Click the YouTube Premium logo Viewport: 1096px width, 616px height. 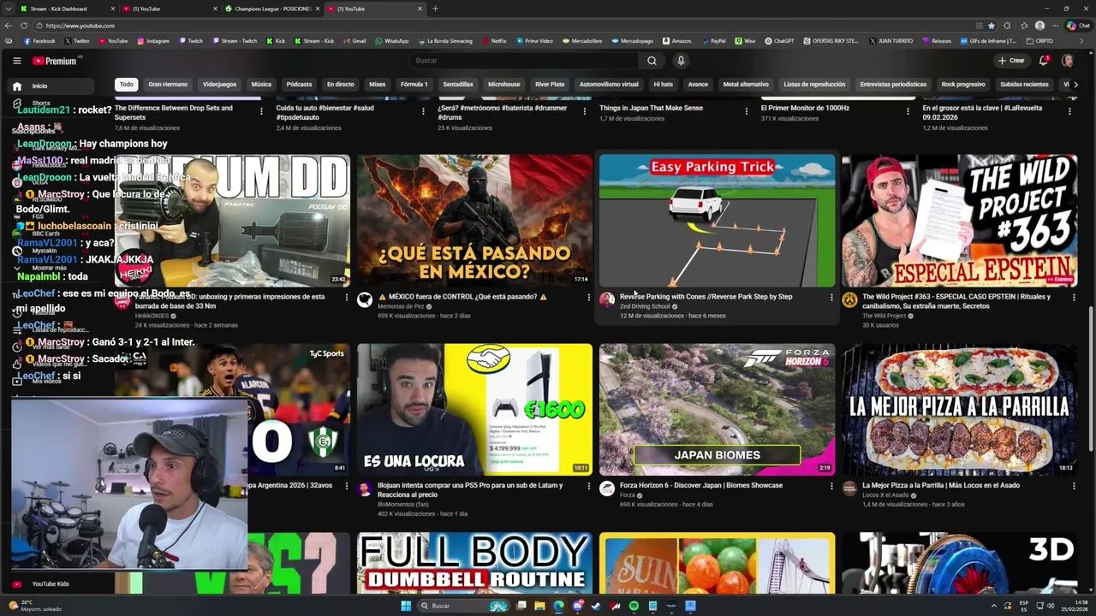(x=56, y=61)
